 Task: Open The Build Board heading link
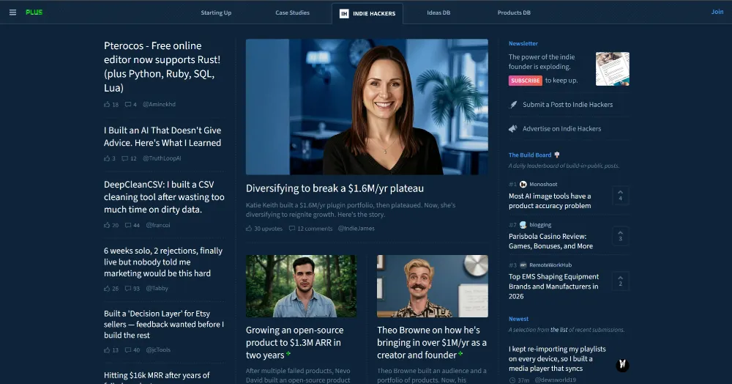coord(530,155)
